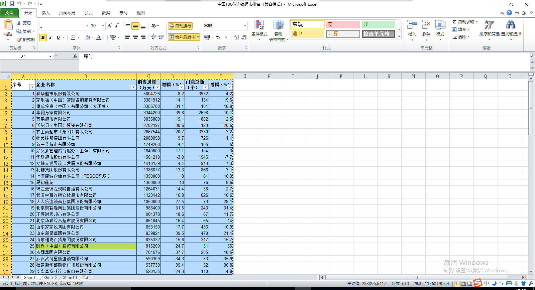Apply the Good (好) cell style

[x=378, y=24]
